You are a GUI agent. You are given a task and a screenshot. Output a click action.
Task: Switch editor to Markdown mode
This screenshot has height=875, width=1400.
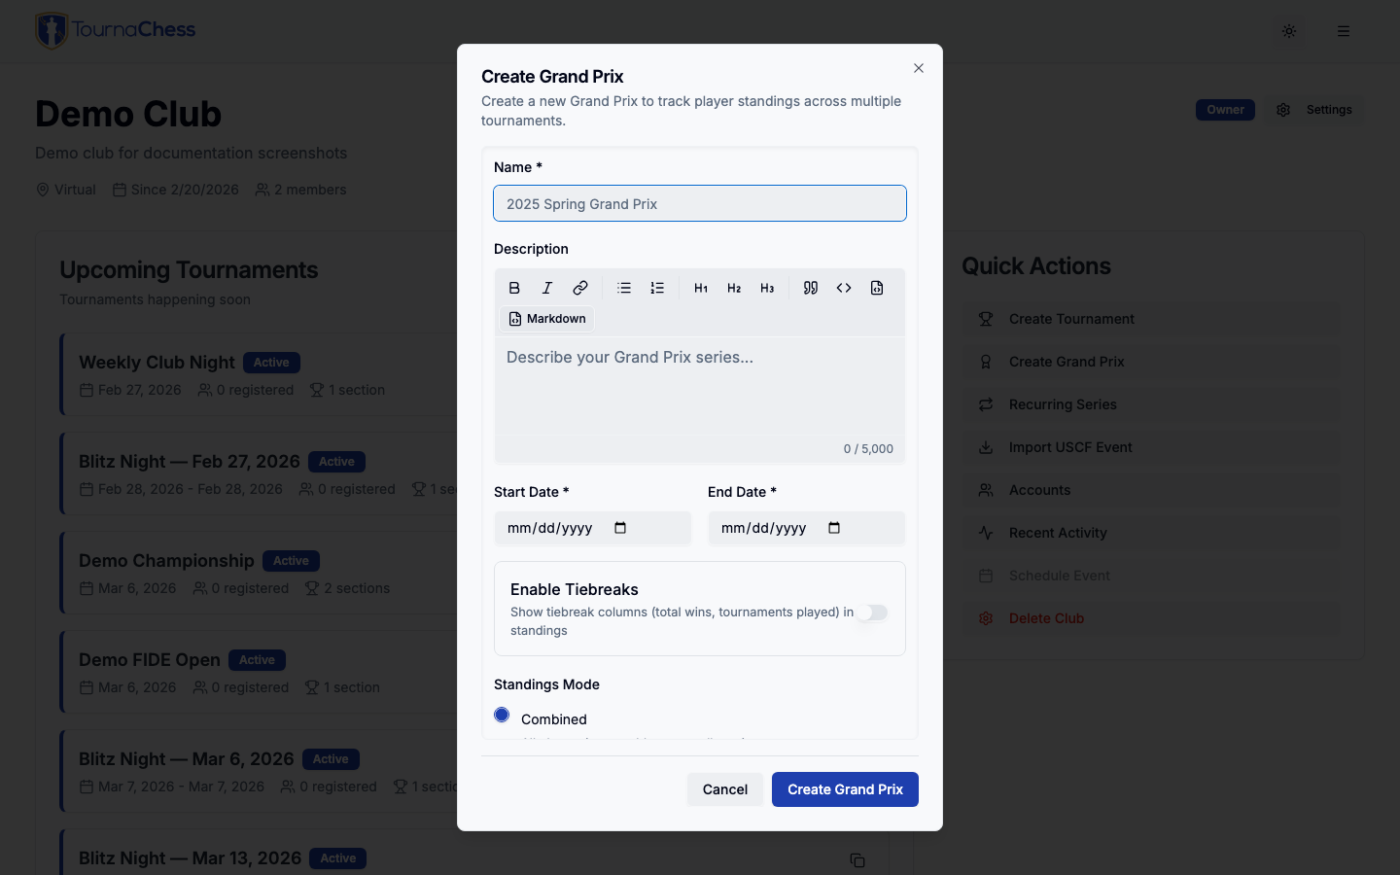coord(547,319)
